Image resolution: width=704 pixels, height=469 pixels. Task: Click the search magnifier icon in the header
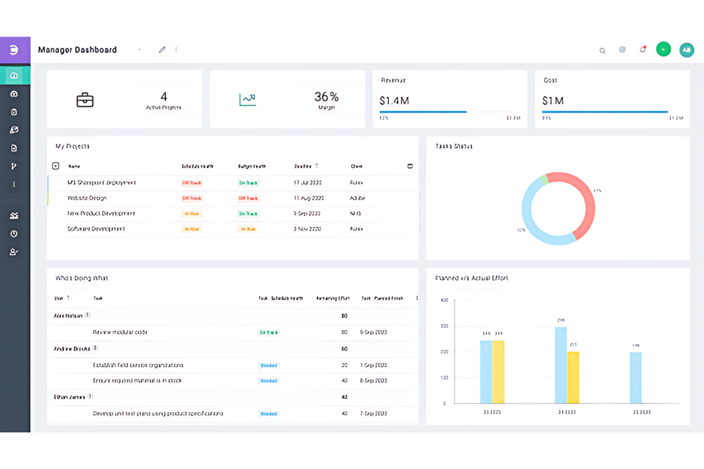[602, 50]
